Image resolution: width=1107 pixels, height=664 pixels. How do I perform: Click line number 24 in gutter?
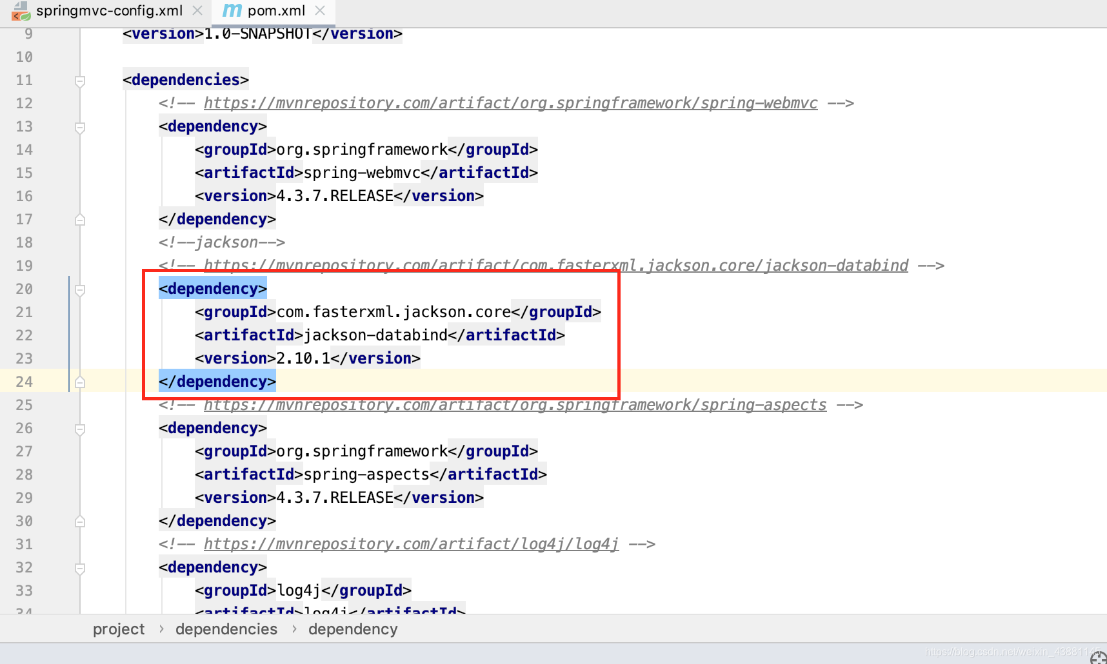tap(25, 382)
